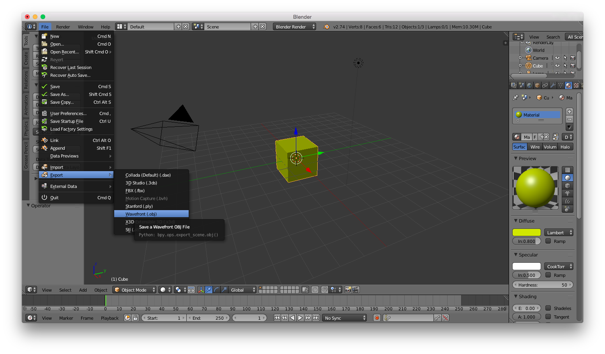Choose Stanford (.ply) export option

click(151, 206)
